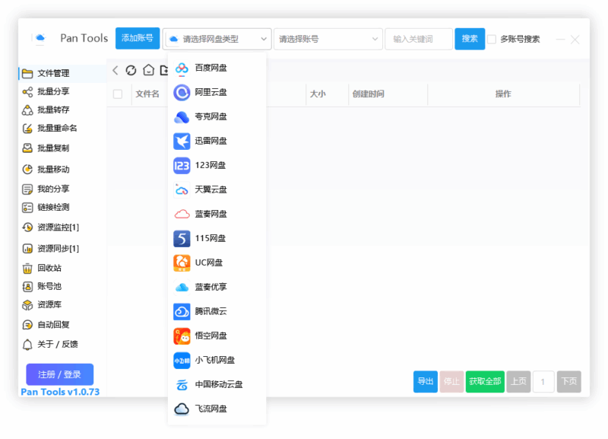Click the 小飞机网盘 icon

click(182, 361)
